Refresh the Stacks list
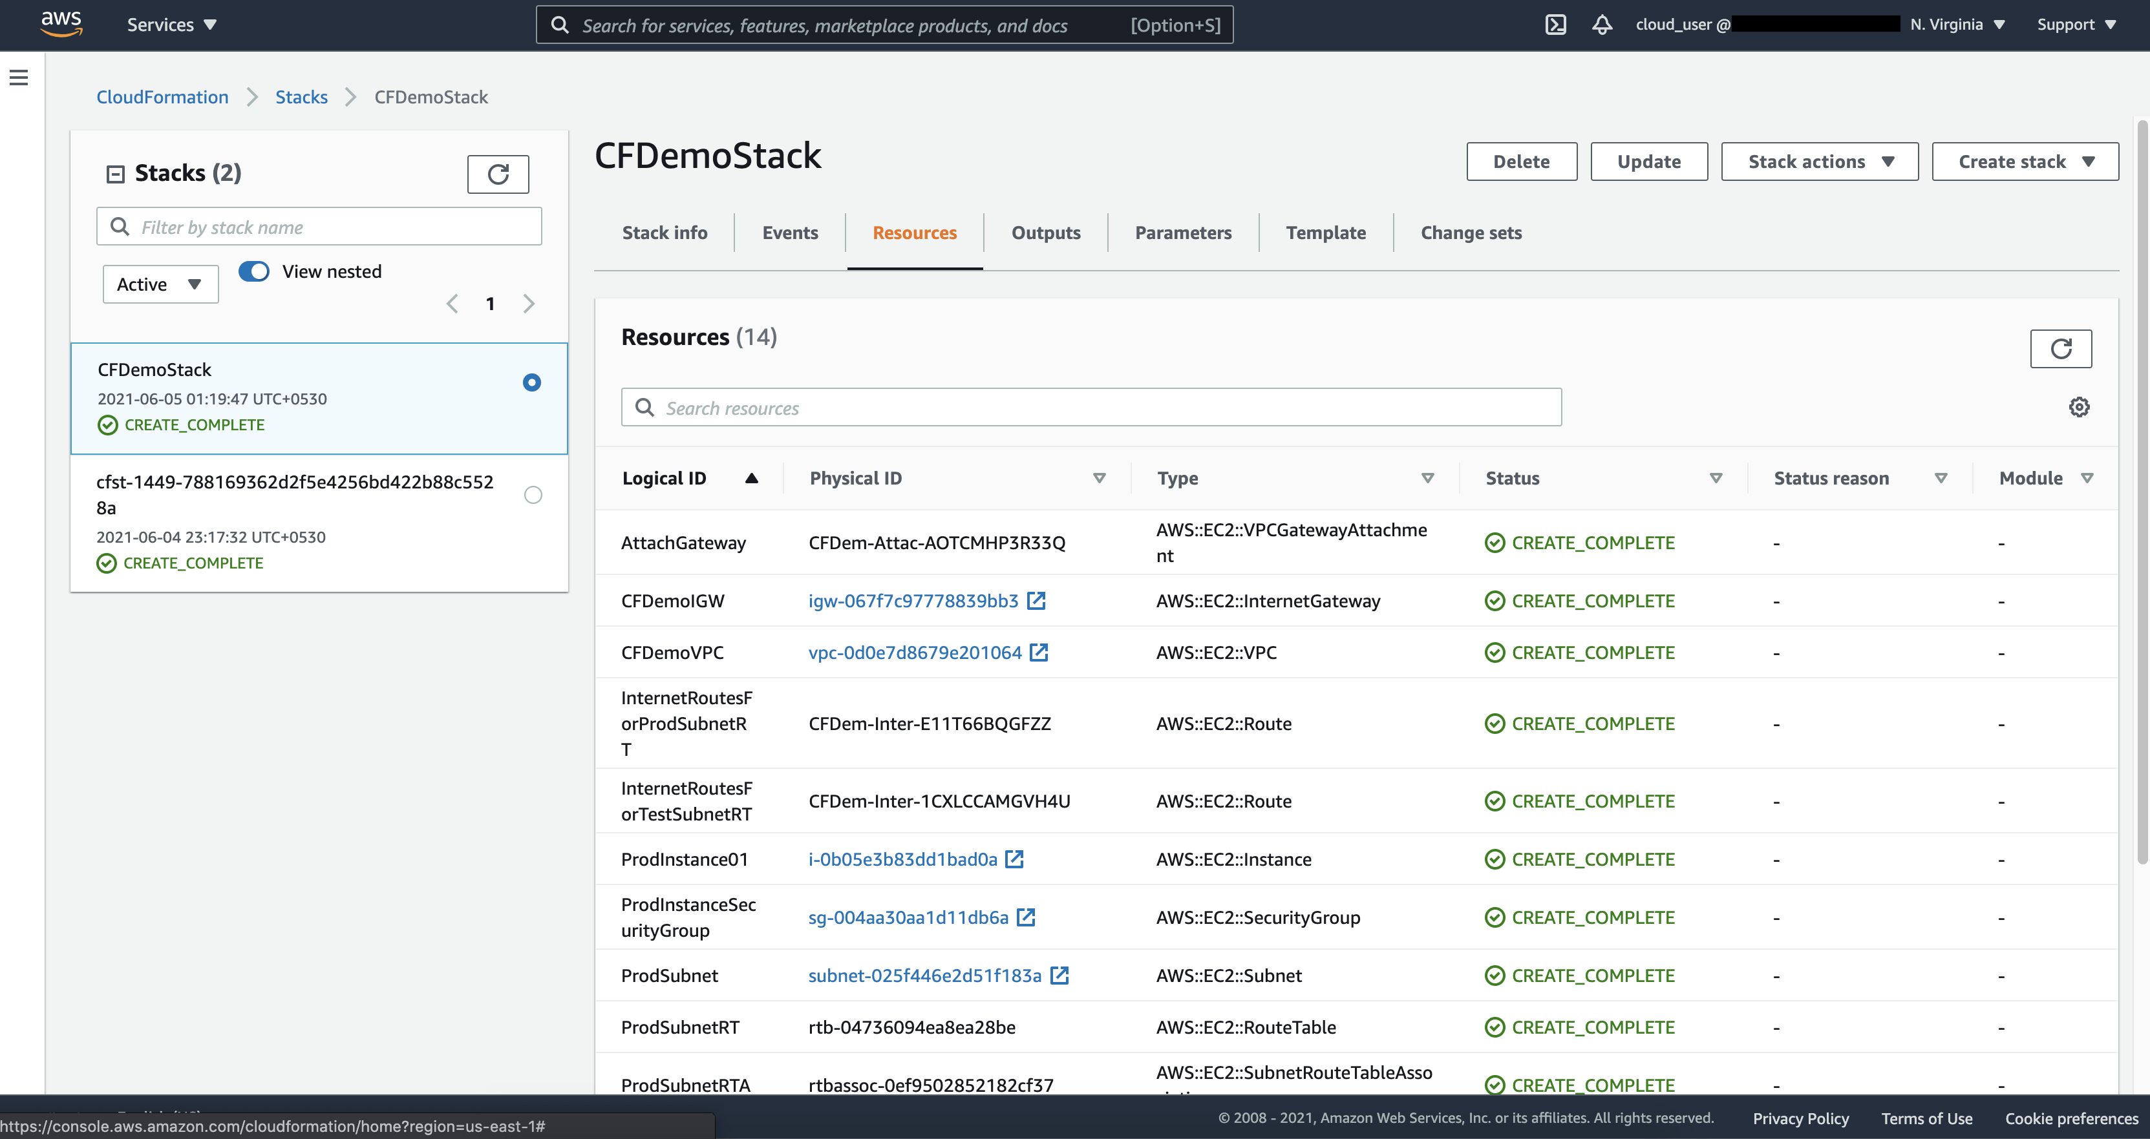 tap(498, 174)
